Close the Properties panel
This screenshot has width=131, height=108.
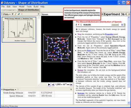[71, 89]
